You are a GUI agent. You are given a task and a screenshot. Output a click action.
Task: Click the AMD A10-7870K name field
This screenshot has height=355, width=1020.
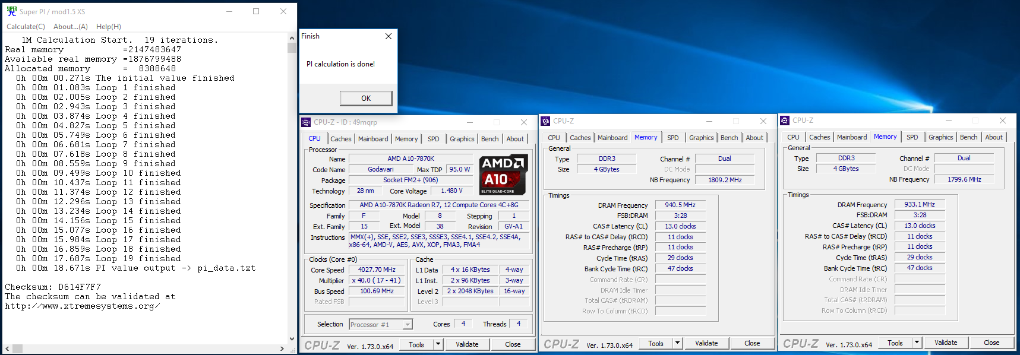pos(411,159)
